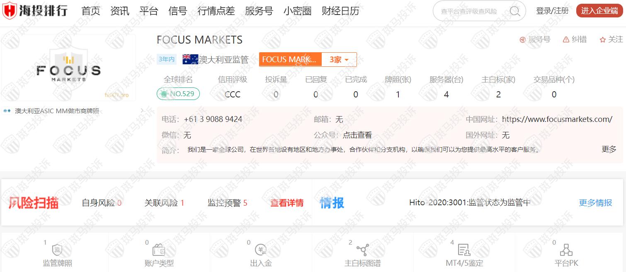
Task: Click the 纠错 warning icon
Action: point(566,40)
